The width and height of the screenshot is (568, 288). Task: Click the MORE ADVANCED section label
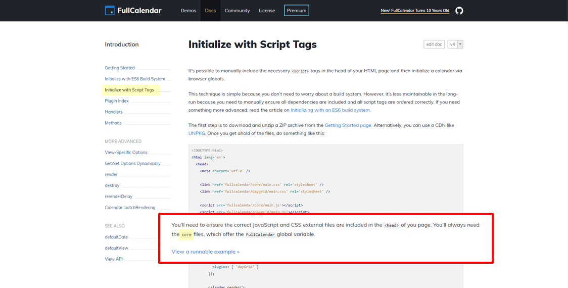tap(123, 141)
